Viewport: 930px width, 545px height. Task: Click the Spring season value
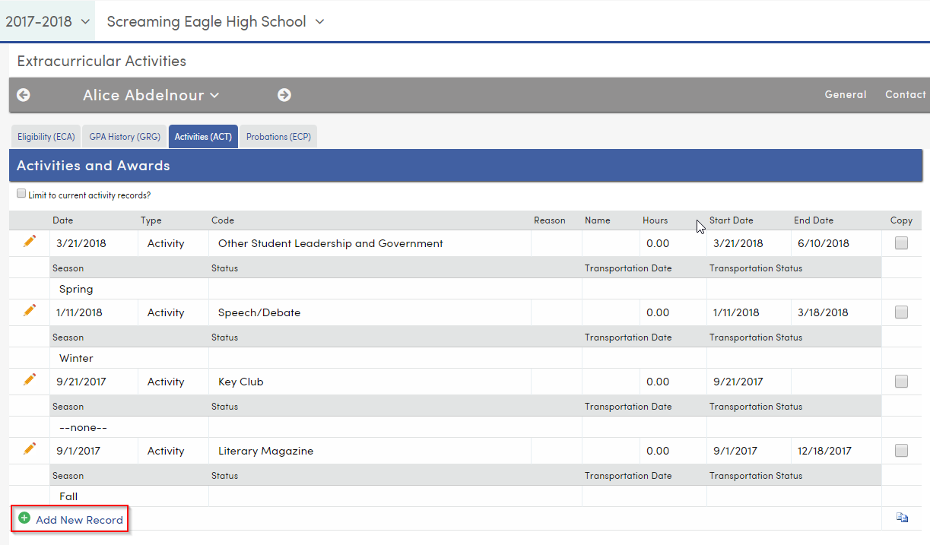[x=76, y=289]
